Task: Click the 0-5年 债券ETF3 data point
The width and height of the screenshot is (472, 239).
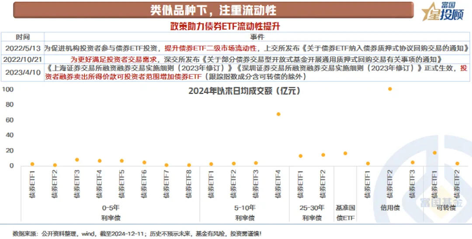Action: click(x=77, y=159)
